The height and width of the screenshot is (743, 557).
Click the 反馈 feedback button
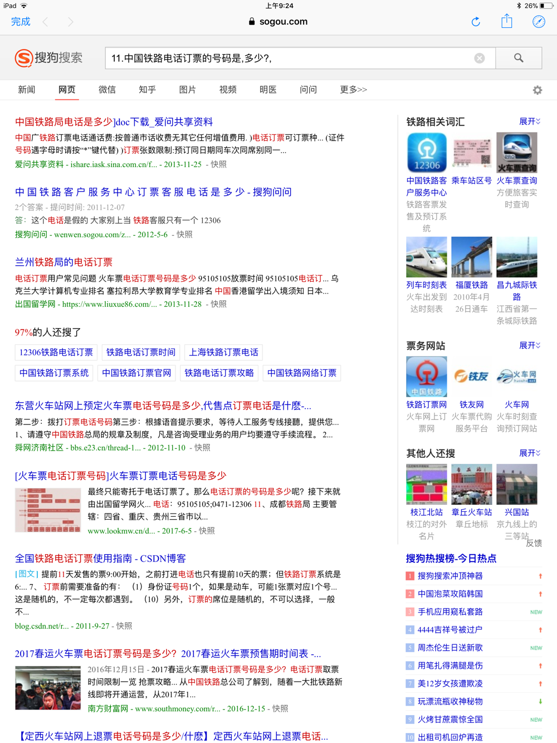pos(534,543)
